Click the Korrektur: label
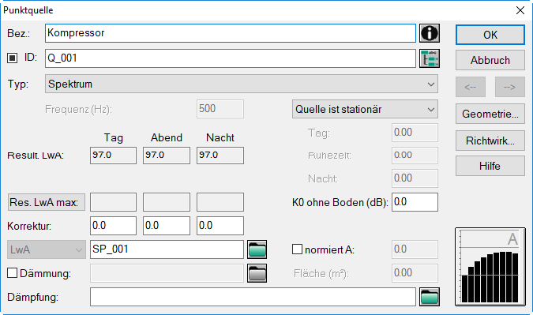Viewport: 533px width, 315px height. click(x=29, y=226)
